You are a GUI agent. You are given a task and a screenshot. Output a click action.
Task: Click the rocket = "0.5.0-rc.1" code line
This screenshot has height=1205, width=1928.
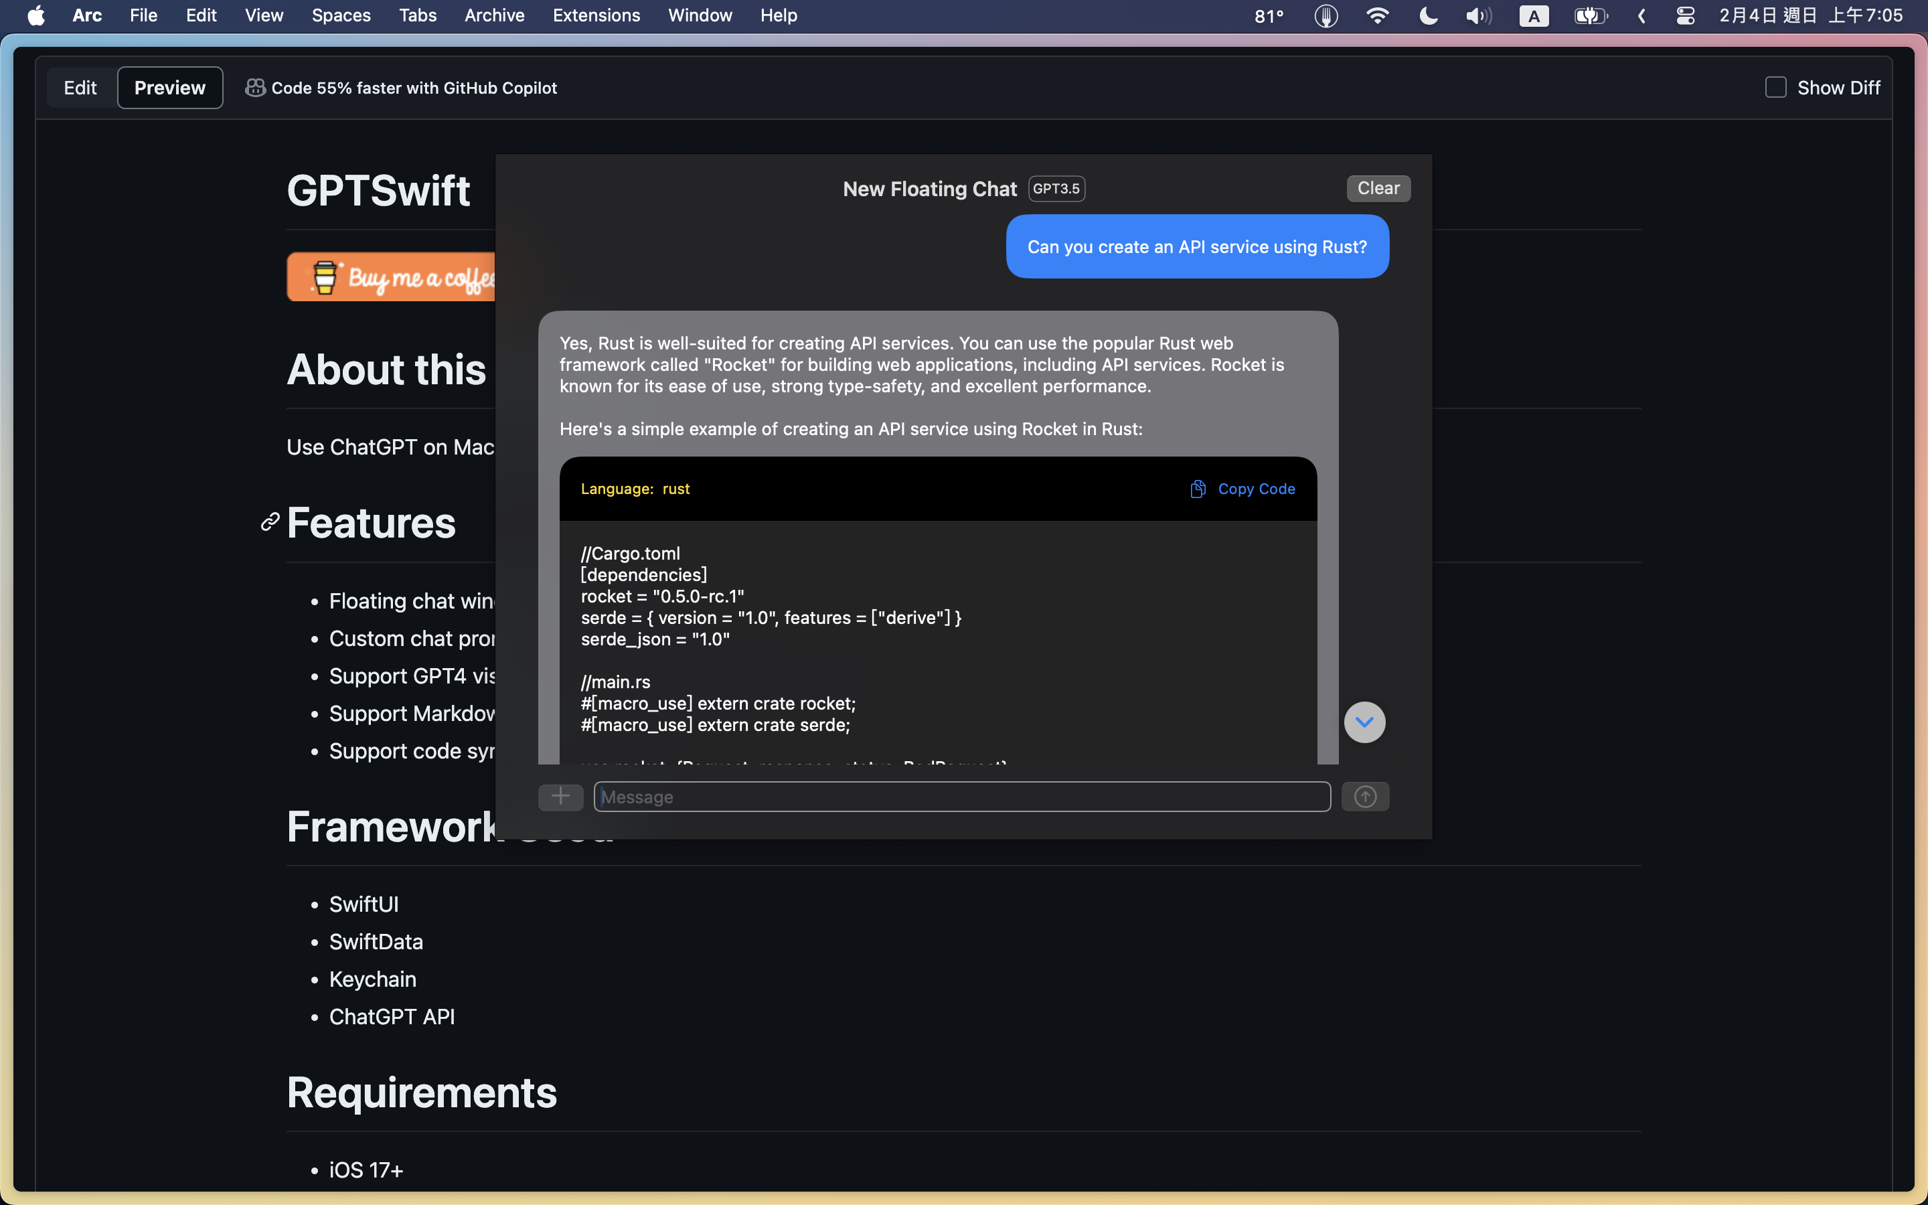pyautogui.click(x=662, y=596)
